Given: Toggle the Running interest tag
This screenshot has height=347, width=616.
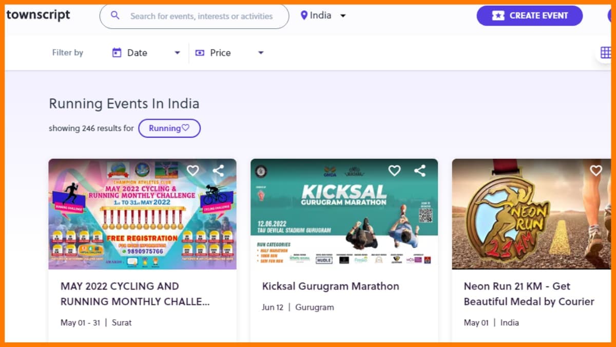Looking at the screenshot, I should click(x=169, y=128).
